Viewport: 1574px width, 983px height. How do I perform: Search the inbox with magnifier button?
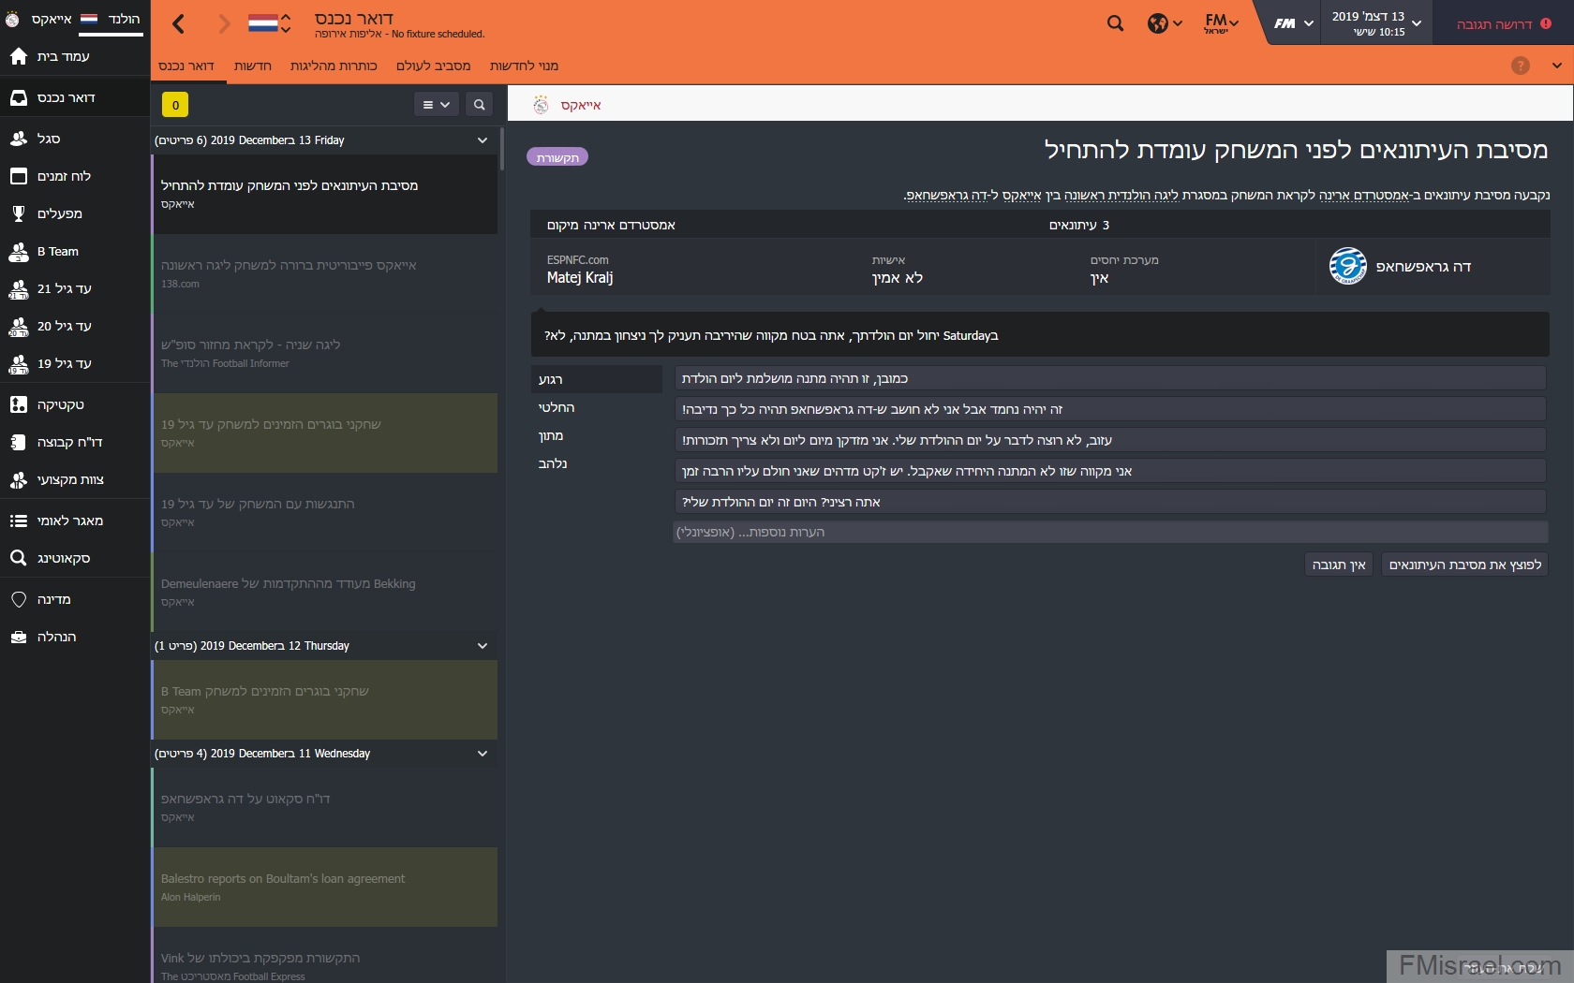click(479, 105)
